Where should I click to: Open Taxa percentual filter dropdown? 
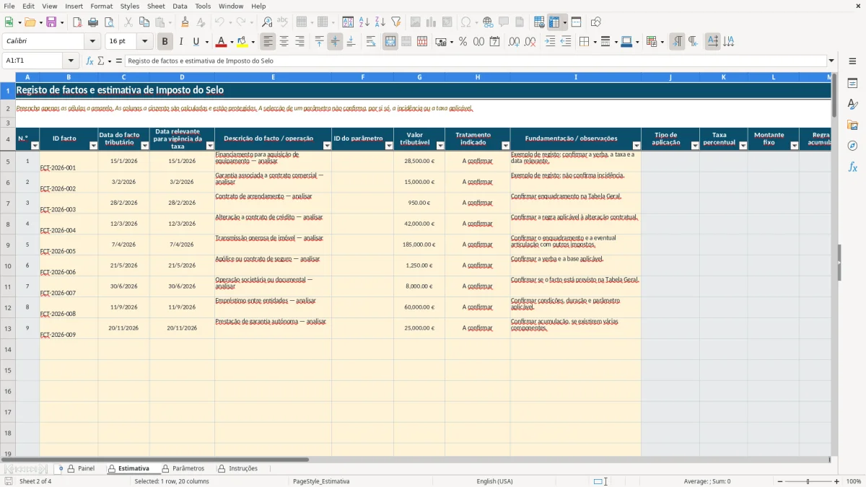(x=743, y=146)
